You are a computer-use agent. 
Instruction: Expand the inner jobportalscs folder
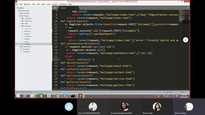click(19, 47)
